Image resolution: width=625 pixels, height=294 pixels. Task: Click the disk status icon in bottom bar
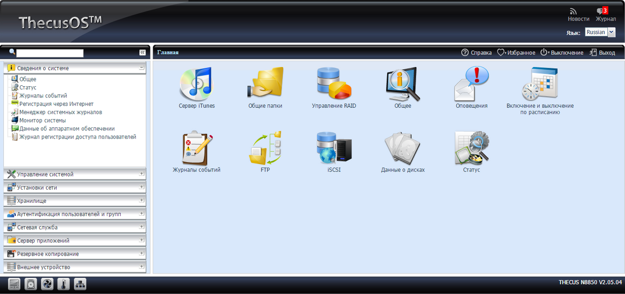point(31,284)
